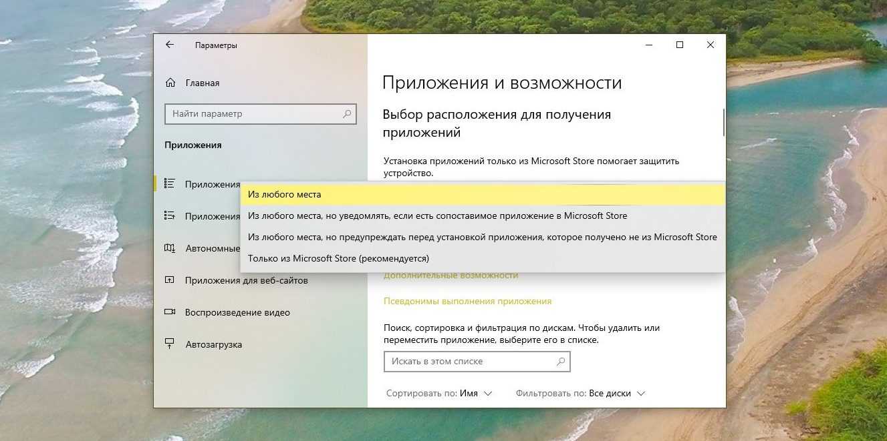887x441 pixels.
Task: Click the Воспроизведение видео camera icon
Action: [x=170, y=312]
